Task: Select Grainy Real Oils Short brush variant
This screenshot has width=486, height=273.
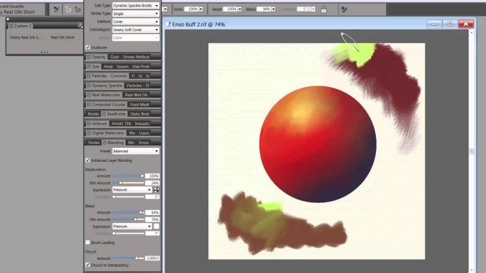Action: coord(25,37)
